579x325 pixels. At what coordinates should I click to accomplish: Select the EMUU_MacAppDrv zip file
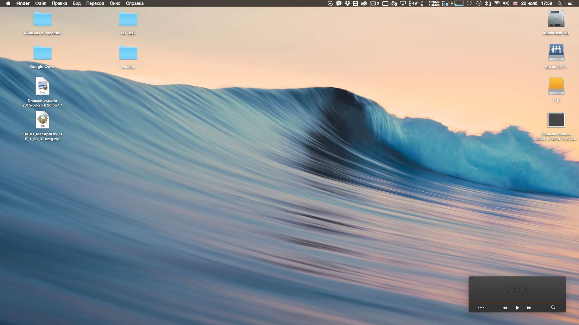[x=43, y=120]
